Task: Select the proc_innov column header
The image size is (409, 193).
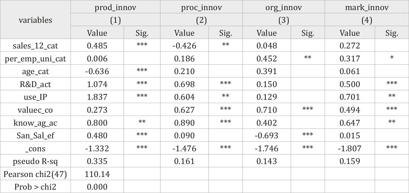Action: click(x=202, y=7)
